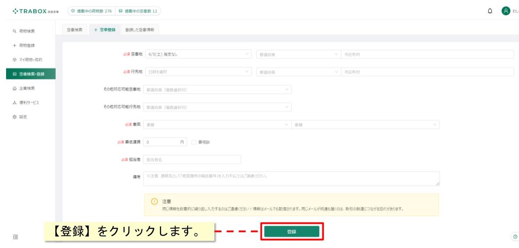Open マイ荷物・成約 in the sidebar

[28, 60]
